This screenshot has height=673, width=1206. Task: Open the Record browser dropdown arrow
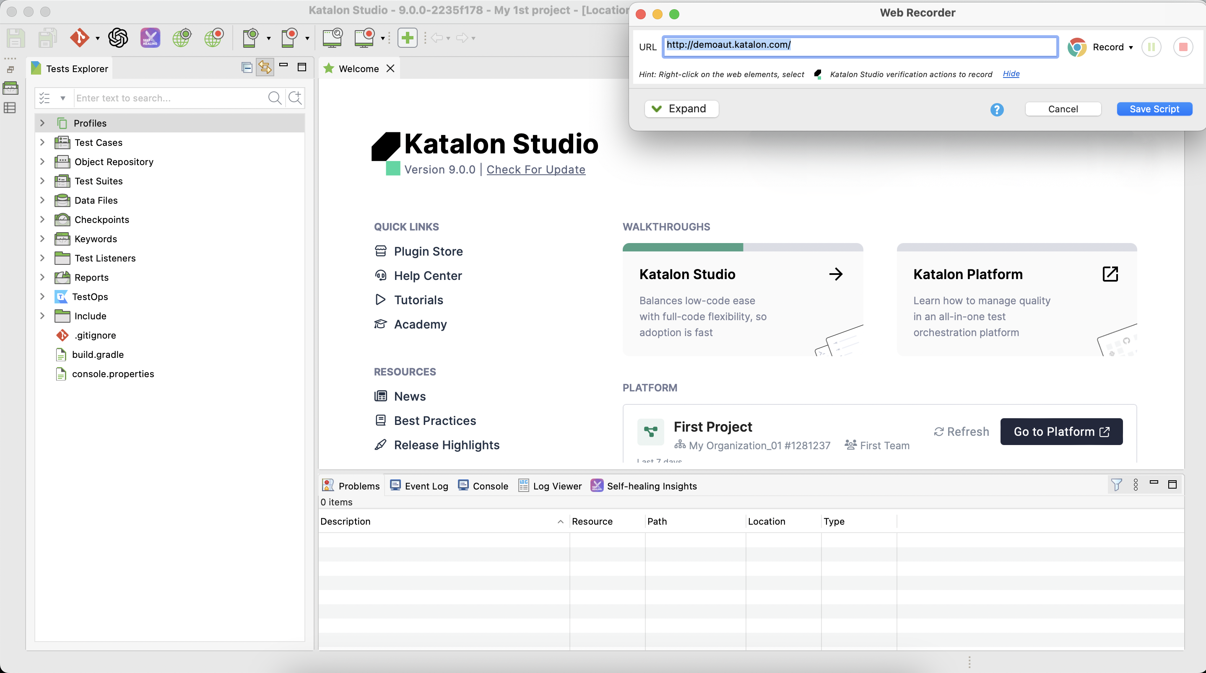pos(1131,47)
